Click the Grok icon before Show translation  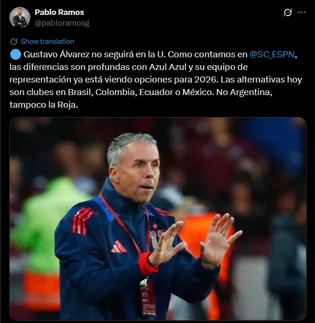(x=14, y=41)
